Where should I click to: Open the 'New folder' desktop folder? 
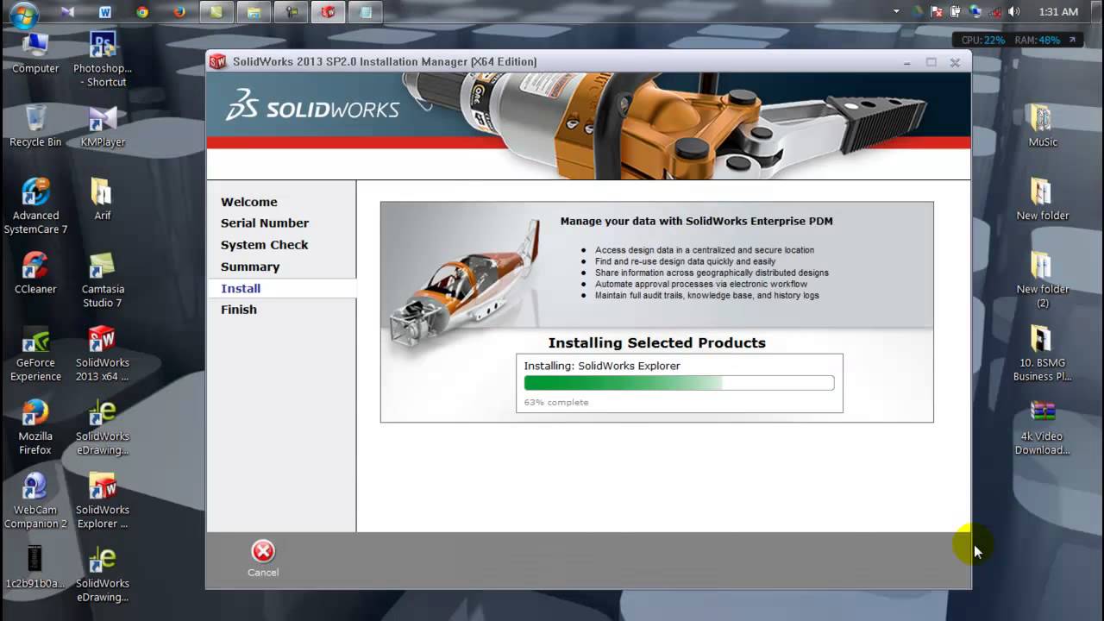point(1042,200)
